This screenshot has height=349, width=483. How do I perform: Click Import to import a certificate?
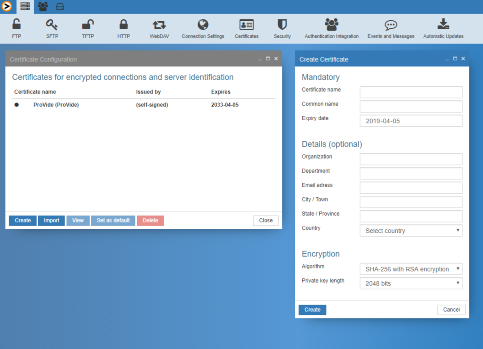point(51,220)
